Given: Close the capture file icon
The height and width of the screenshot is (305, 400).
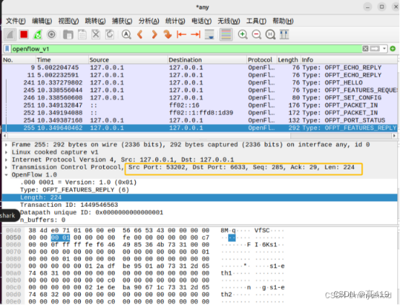Looking at the screenshot, I should [x=96, y=35].
